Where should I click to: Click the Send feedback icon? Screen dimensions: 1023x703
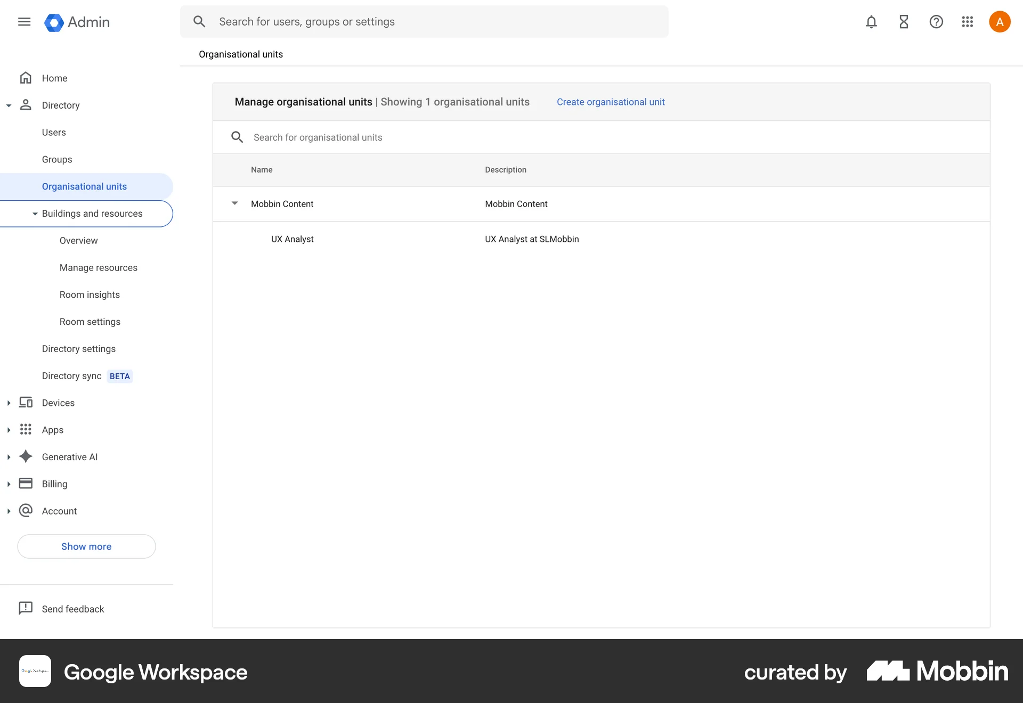26,608
